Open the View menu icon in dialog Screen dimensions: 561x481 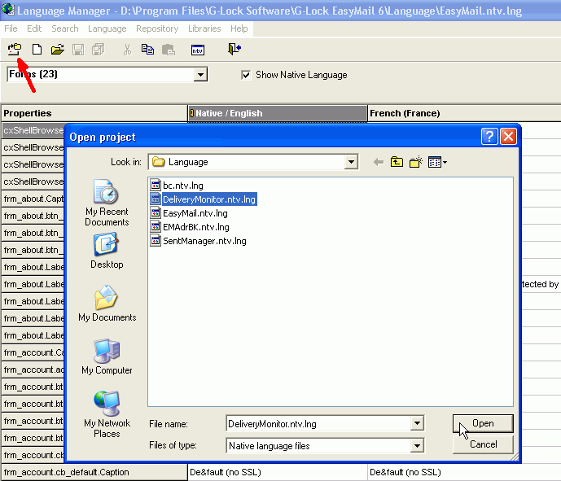[x=437, y=162]
